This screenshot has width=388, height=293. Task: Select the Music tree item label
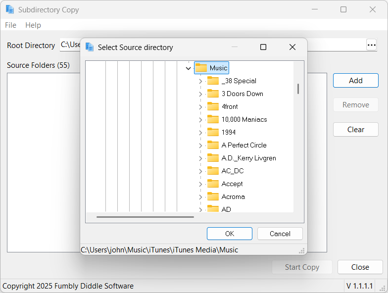218,68
